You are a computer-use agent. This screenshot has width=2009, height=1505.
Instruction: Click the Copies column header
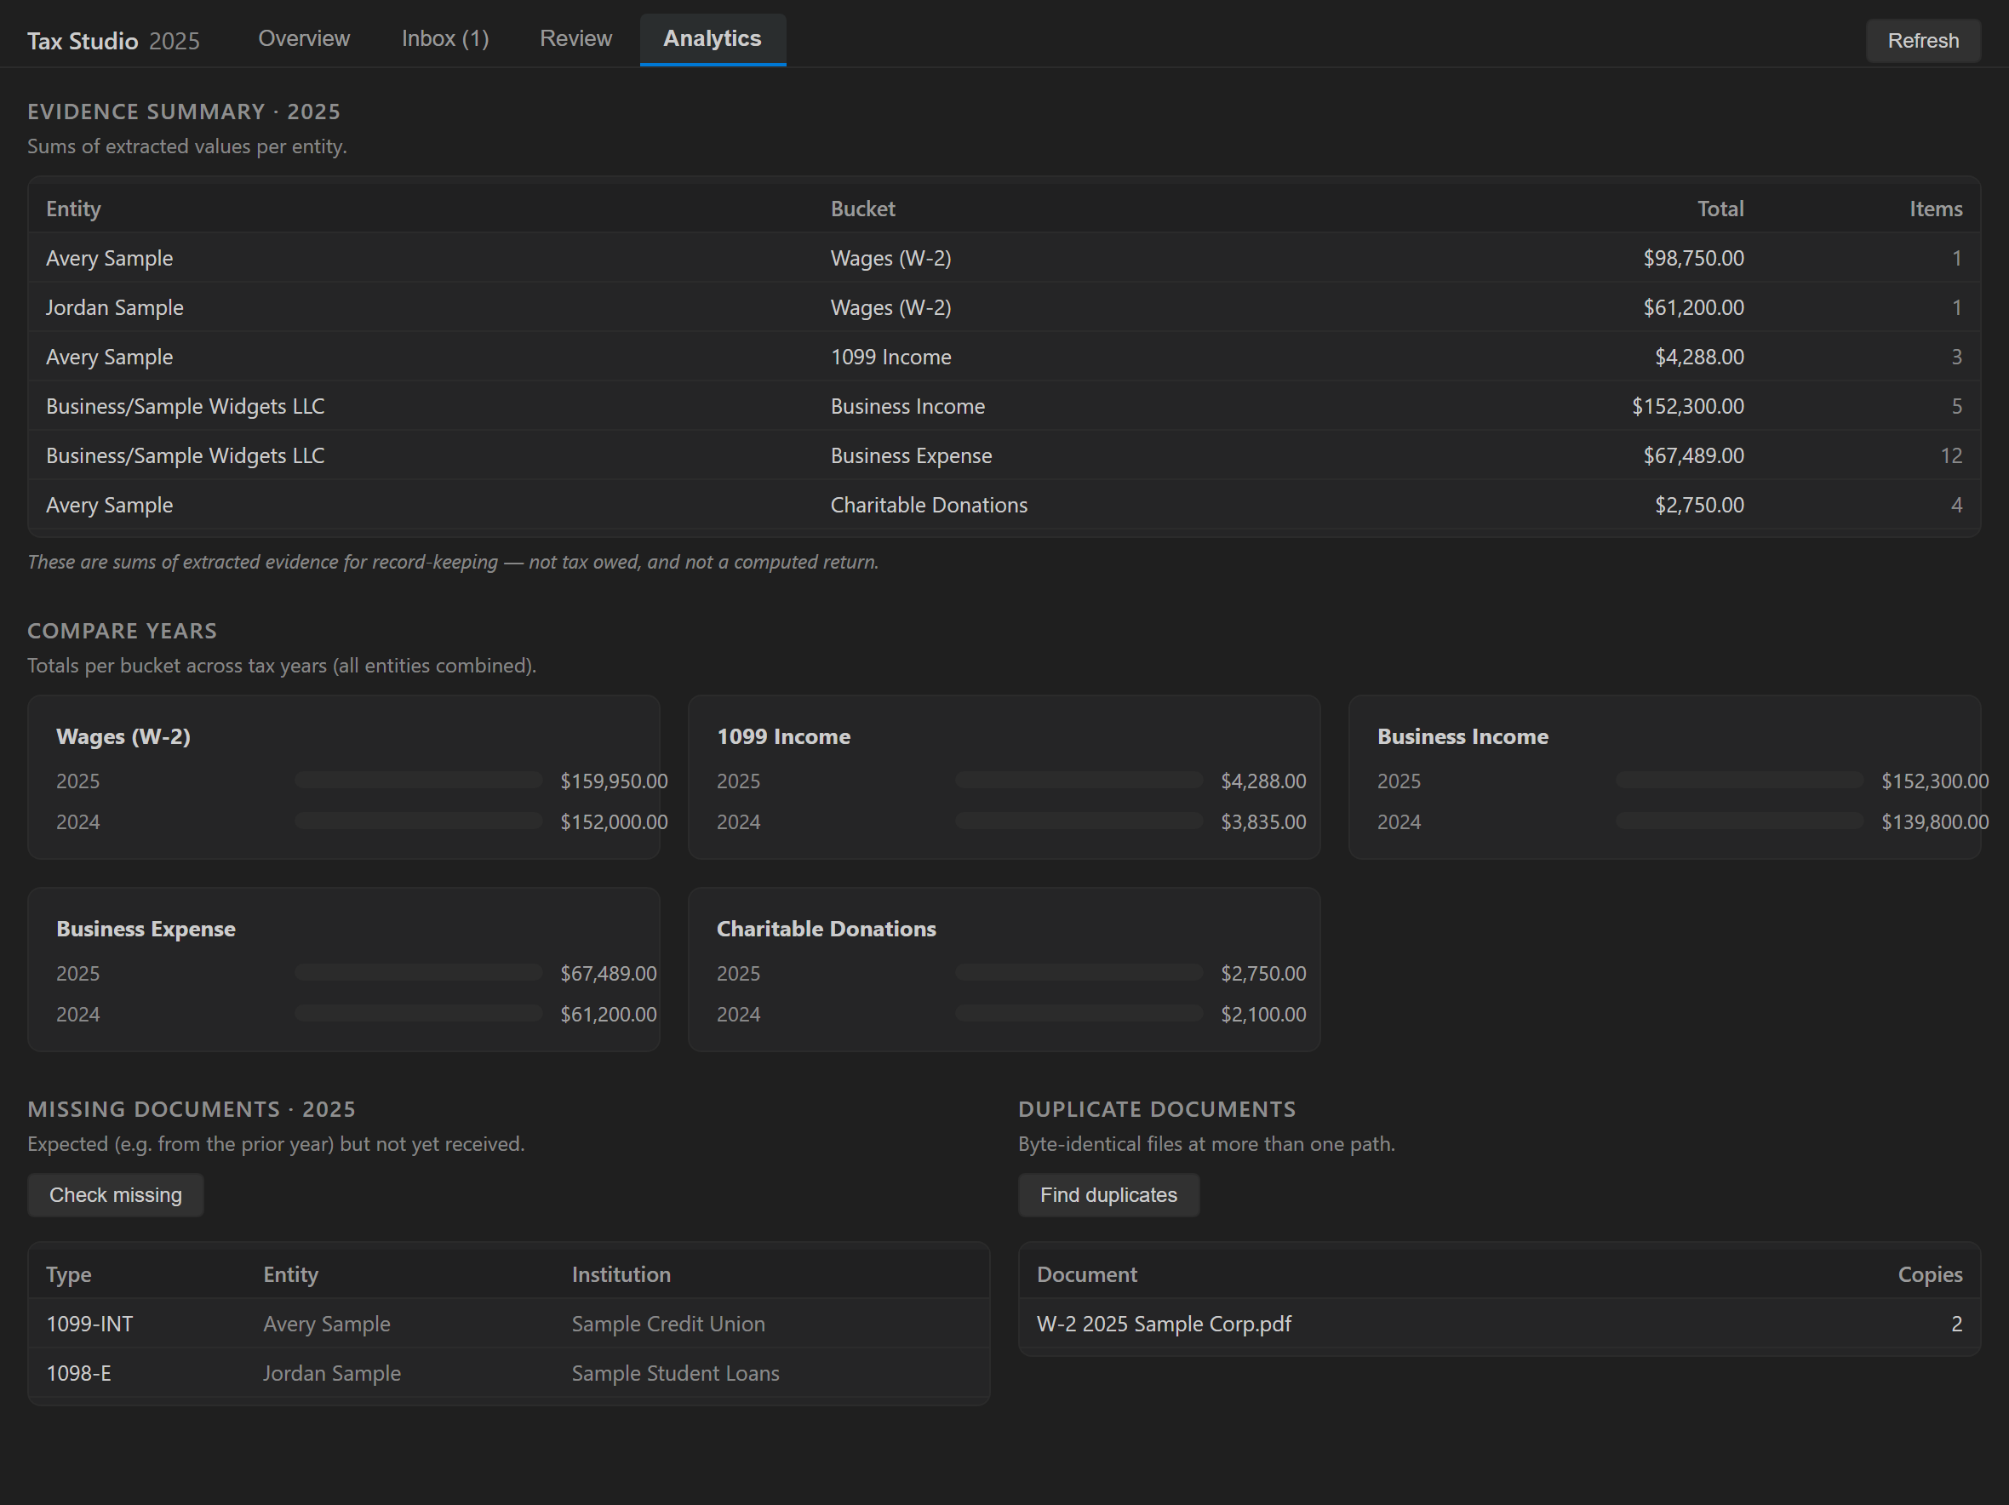1930,1275
